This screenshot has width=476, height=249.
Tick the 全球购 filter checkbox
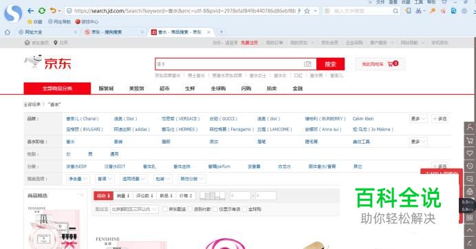coord(244,209)
